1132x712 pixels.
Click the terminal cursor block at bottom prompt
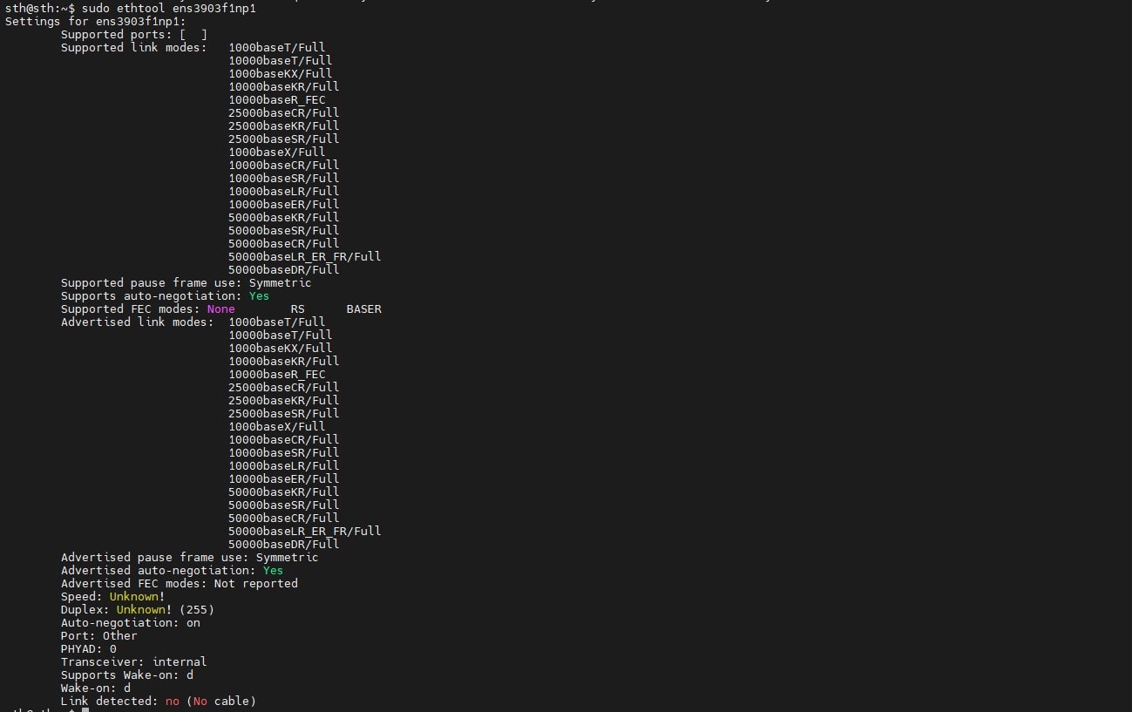point(85,711)
